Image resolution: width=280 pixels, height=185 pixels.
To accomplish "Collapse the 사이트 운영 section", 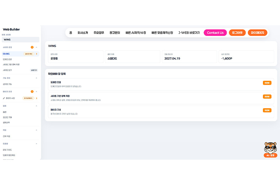I will point(36,47).
